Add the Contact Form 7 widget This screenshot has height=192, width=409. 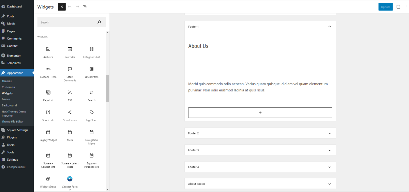tap(70, 182)
